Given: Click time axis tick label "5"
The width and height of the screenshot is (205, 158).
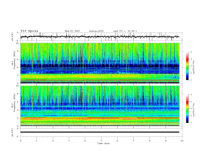Looking at the screenshot, I should tap(101, 141).
